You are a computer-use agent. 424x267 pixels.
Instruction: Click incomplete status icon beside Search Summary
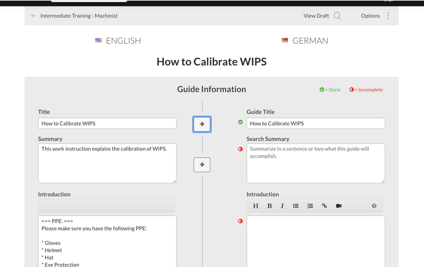(x=240, y=149)
